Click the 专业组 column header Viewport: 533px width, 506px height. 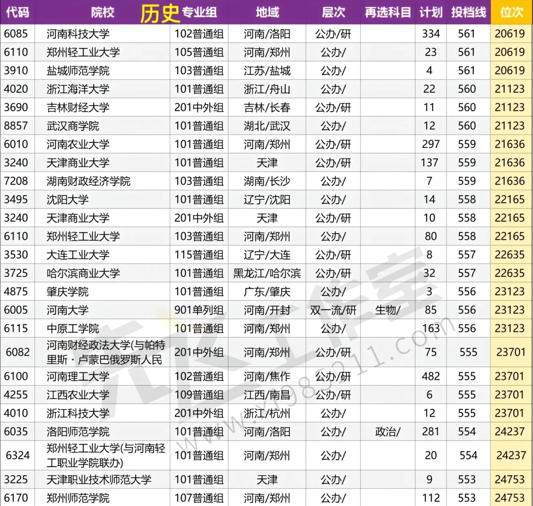coord(200,13)
